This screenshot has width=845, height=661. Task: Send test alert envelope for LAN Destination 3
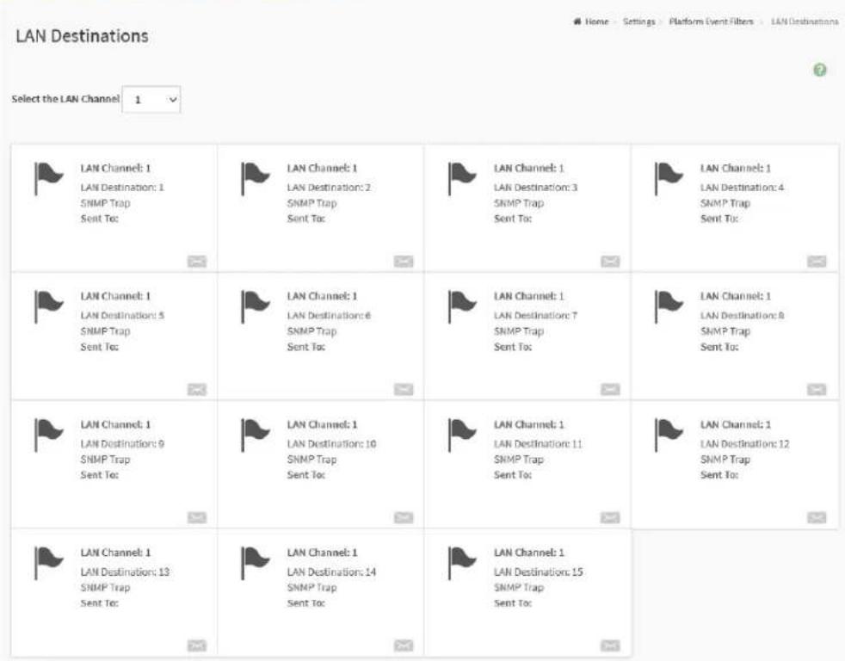[x=610, y=262]
